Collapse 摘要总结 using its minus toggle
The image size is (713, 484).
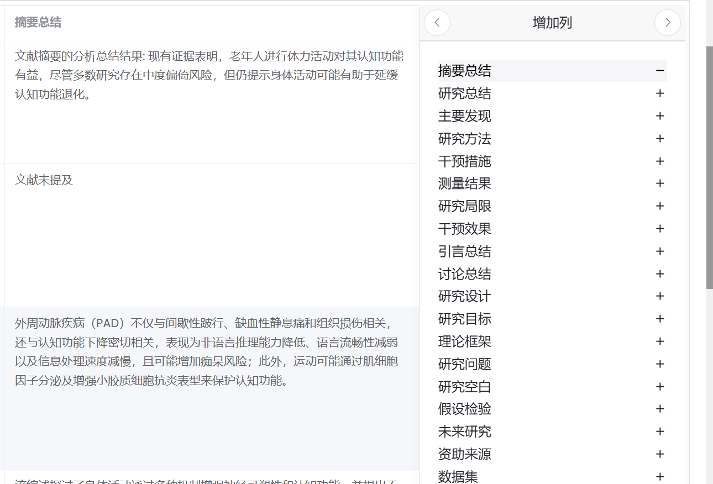click(660, 71)
